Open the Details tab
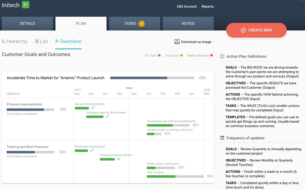The image size is (305, 190). click(27, 23)
